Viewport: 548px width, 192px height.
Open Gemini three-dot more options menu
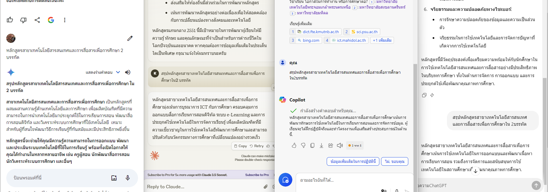[x=65, y=20]
